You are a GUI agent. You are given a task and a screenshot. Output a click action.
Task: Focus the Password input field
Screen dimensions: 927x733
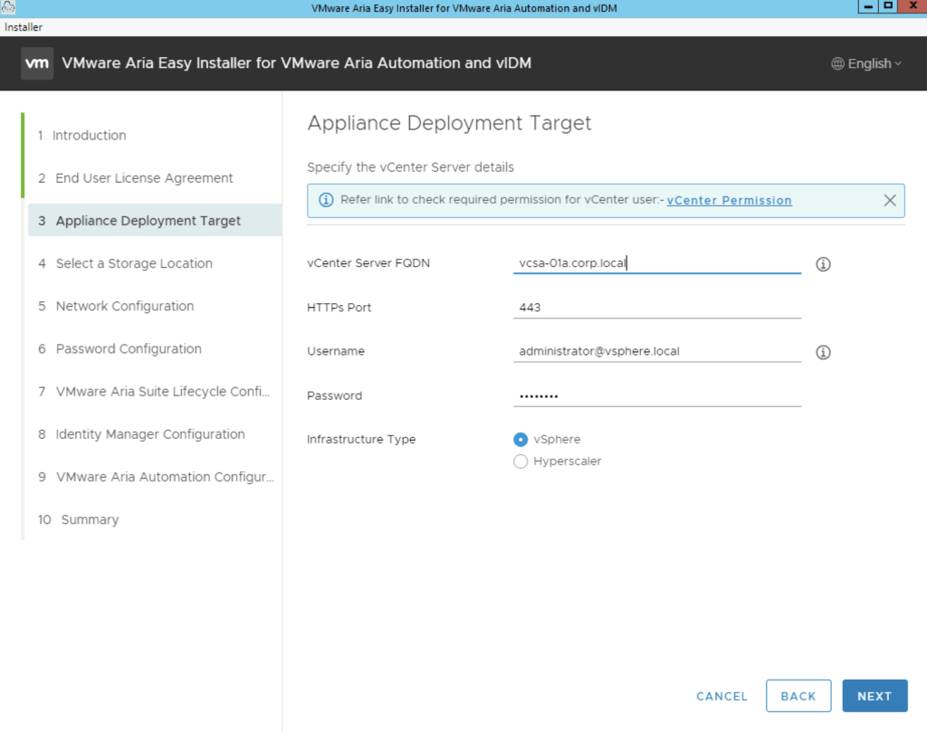click(657, 395)
